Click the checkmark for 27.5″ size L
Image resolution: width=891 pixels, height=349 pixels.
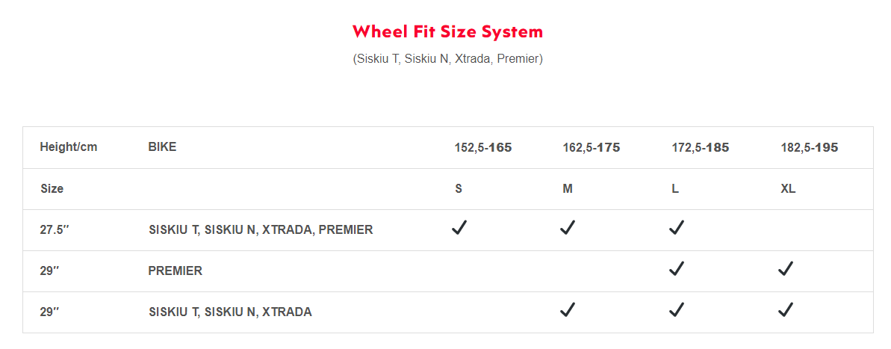(676, 228)
